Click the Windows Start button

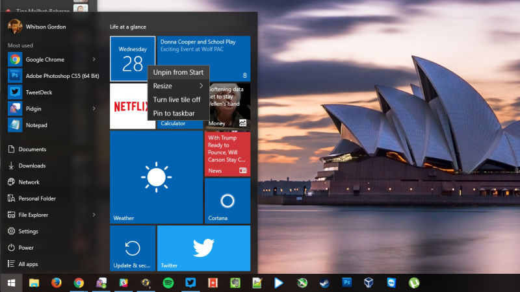(x=11, y=283)
